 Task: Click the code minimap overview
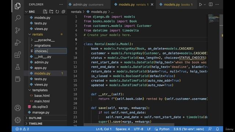213,19
